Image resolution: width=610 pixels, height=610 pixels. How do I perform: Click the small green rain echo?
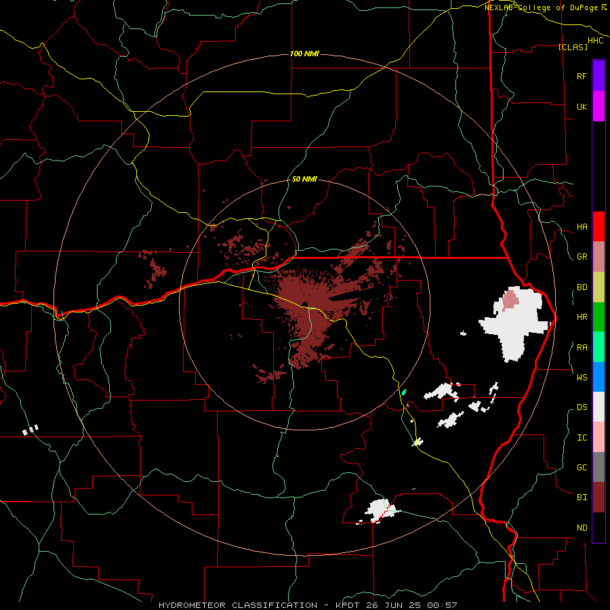click(x=404, y=392)
